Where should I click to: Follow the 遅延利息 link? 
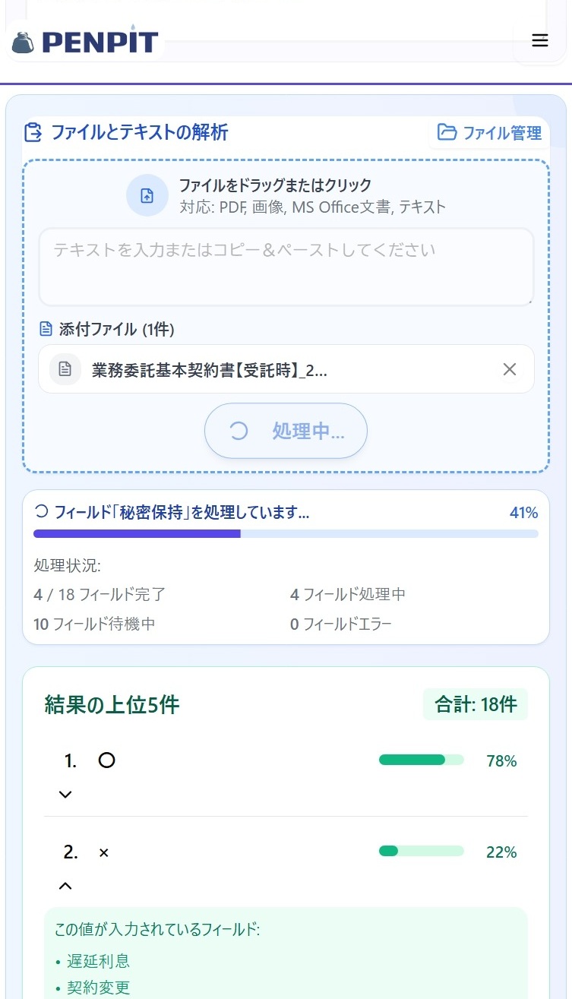(98, 960)
